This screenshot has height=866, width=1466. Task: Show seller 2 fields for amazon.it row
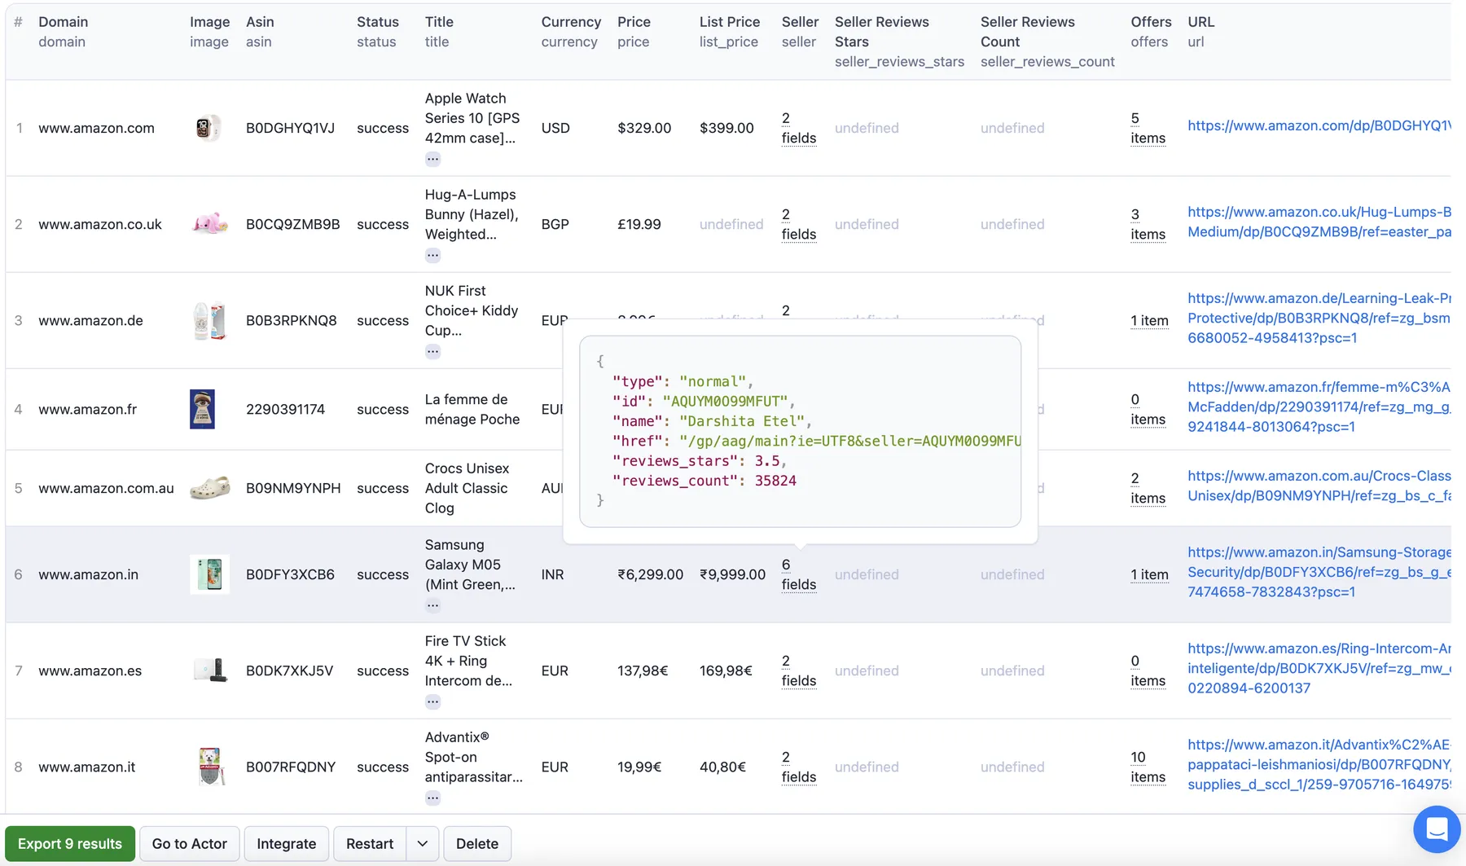[x=798, y=767]
